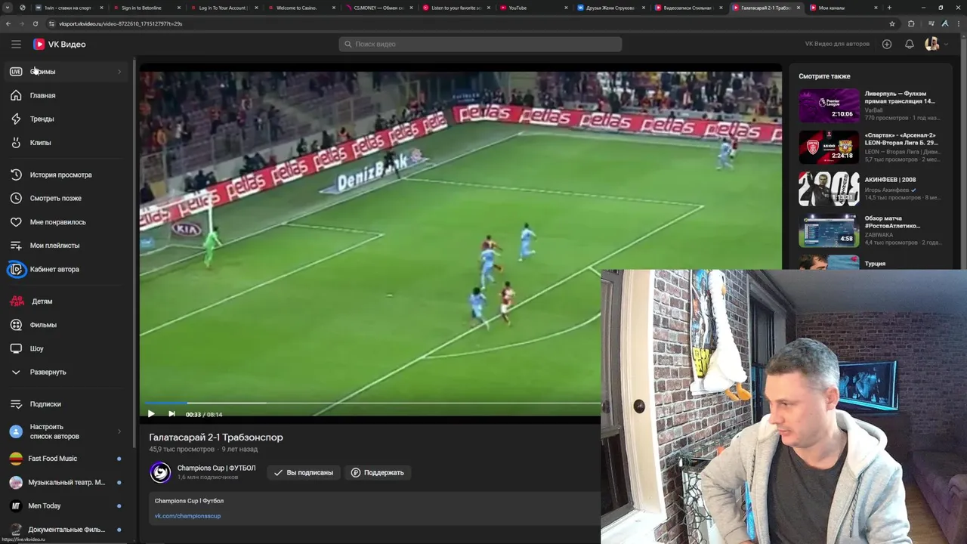The width and height of the screenshot is (967, 544).
Task: Click the Поддержать button
Action: click(378, 472)
